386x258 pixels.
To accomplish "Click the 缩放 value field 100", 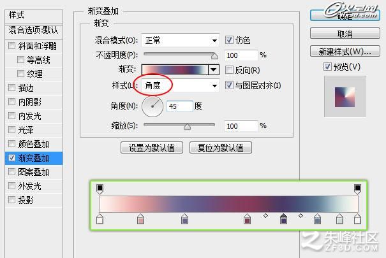I will tap(241, 126).
